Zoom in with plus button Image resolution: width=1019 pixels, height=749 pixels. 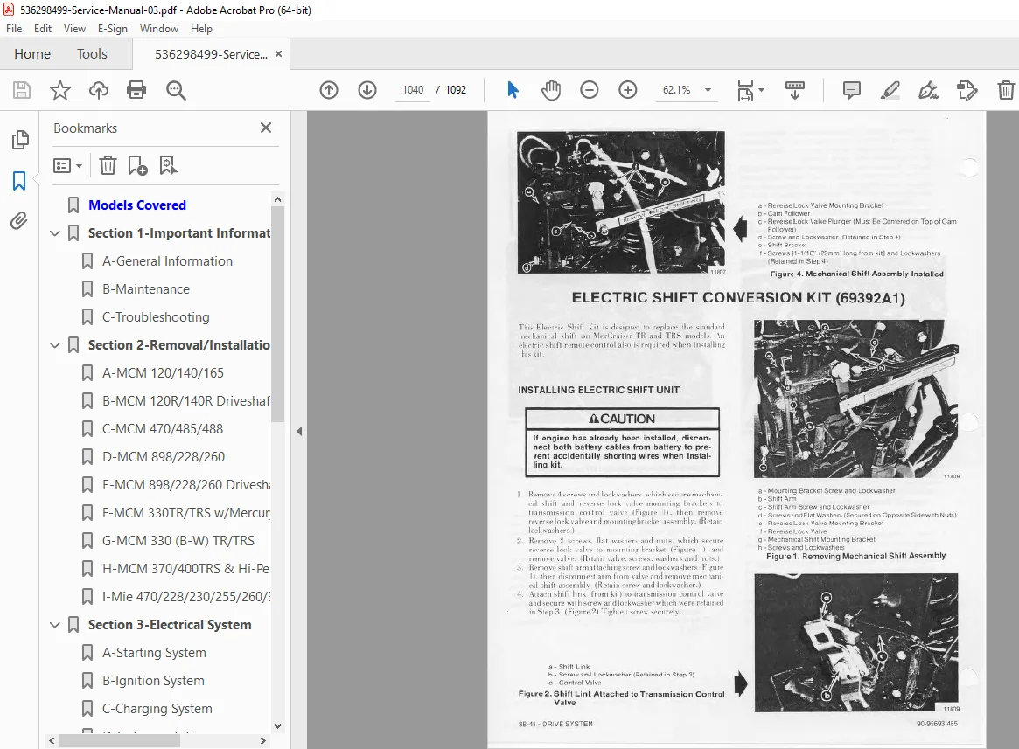[x=628, y=90]
